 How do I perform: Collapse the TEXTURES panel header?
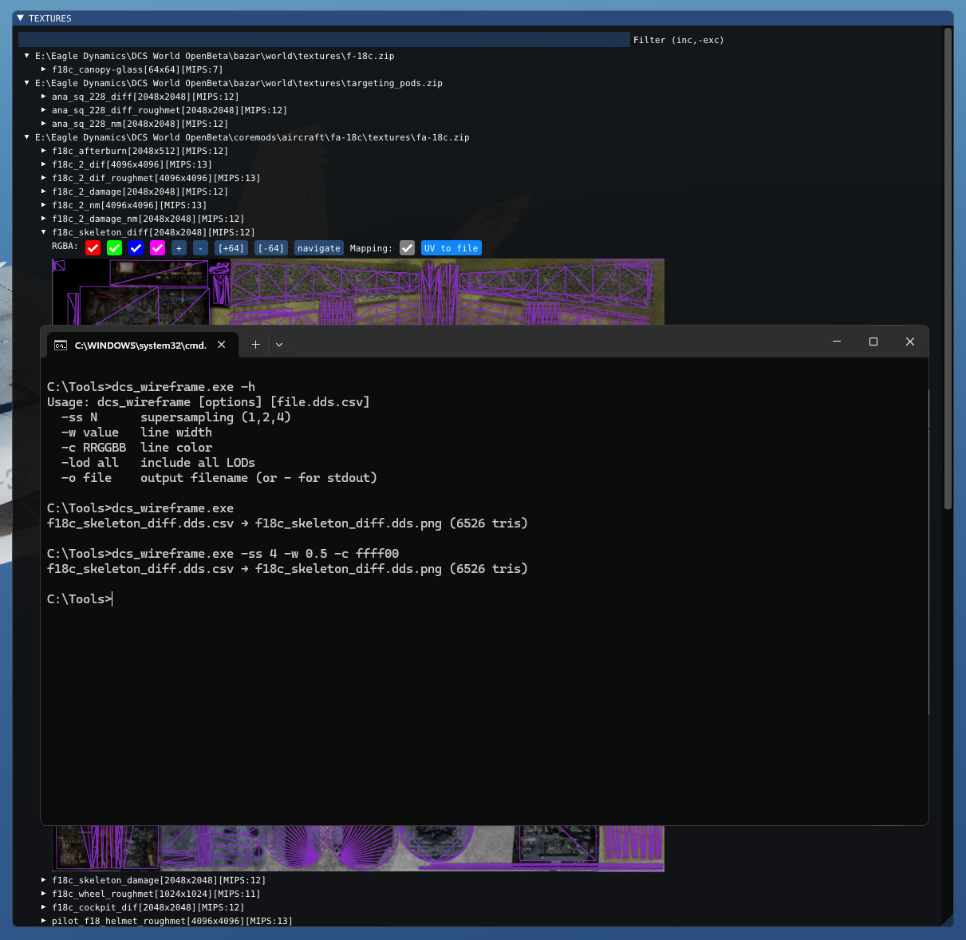[x=21, y=18]
